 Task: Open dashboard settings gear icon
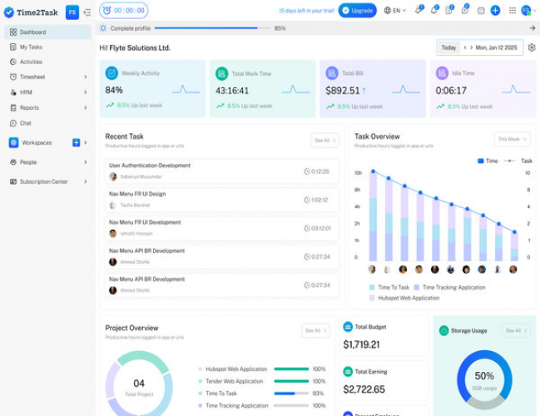pos(532,47)
